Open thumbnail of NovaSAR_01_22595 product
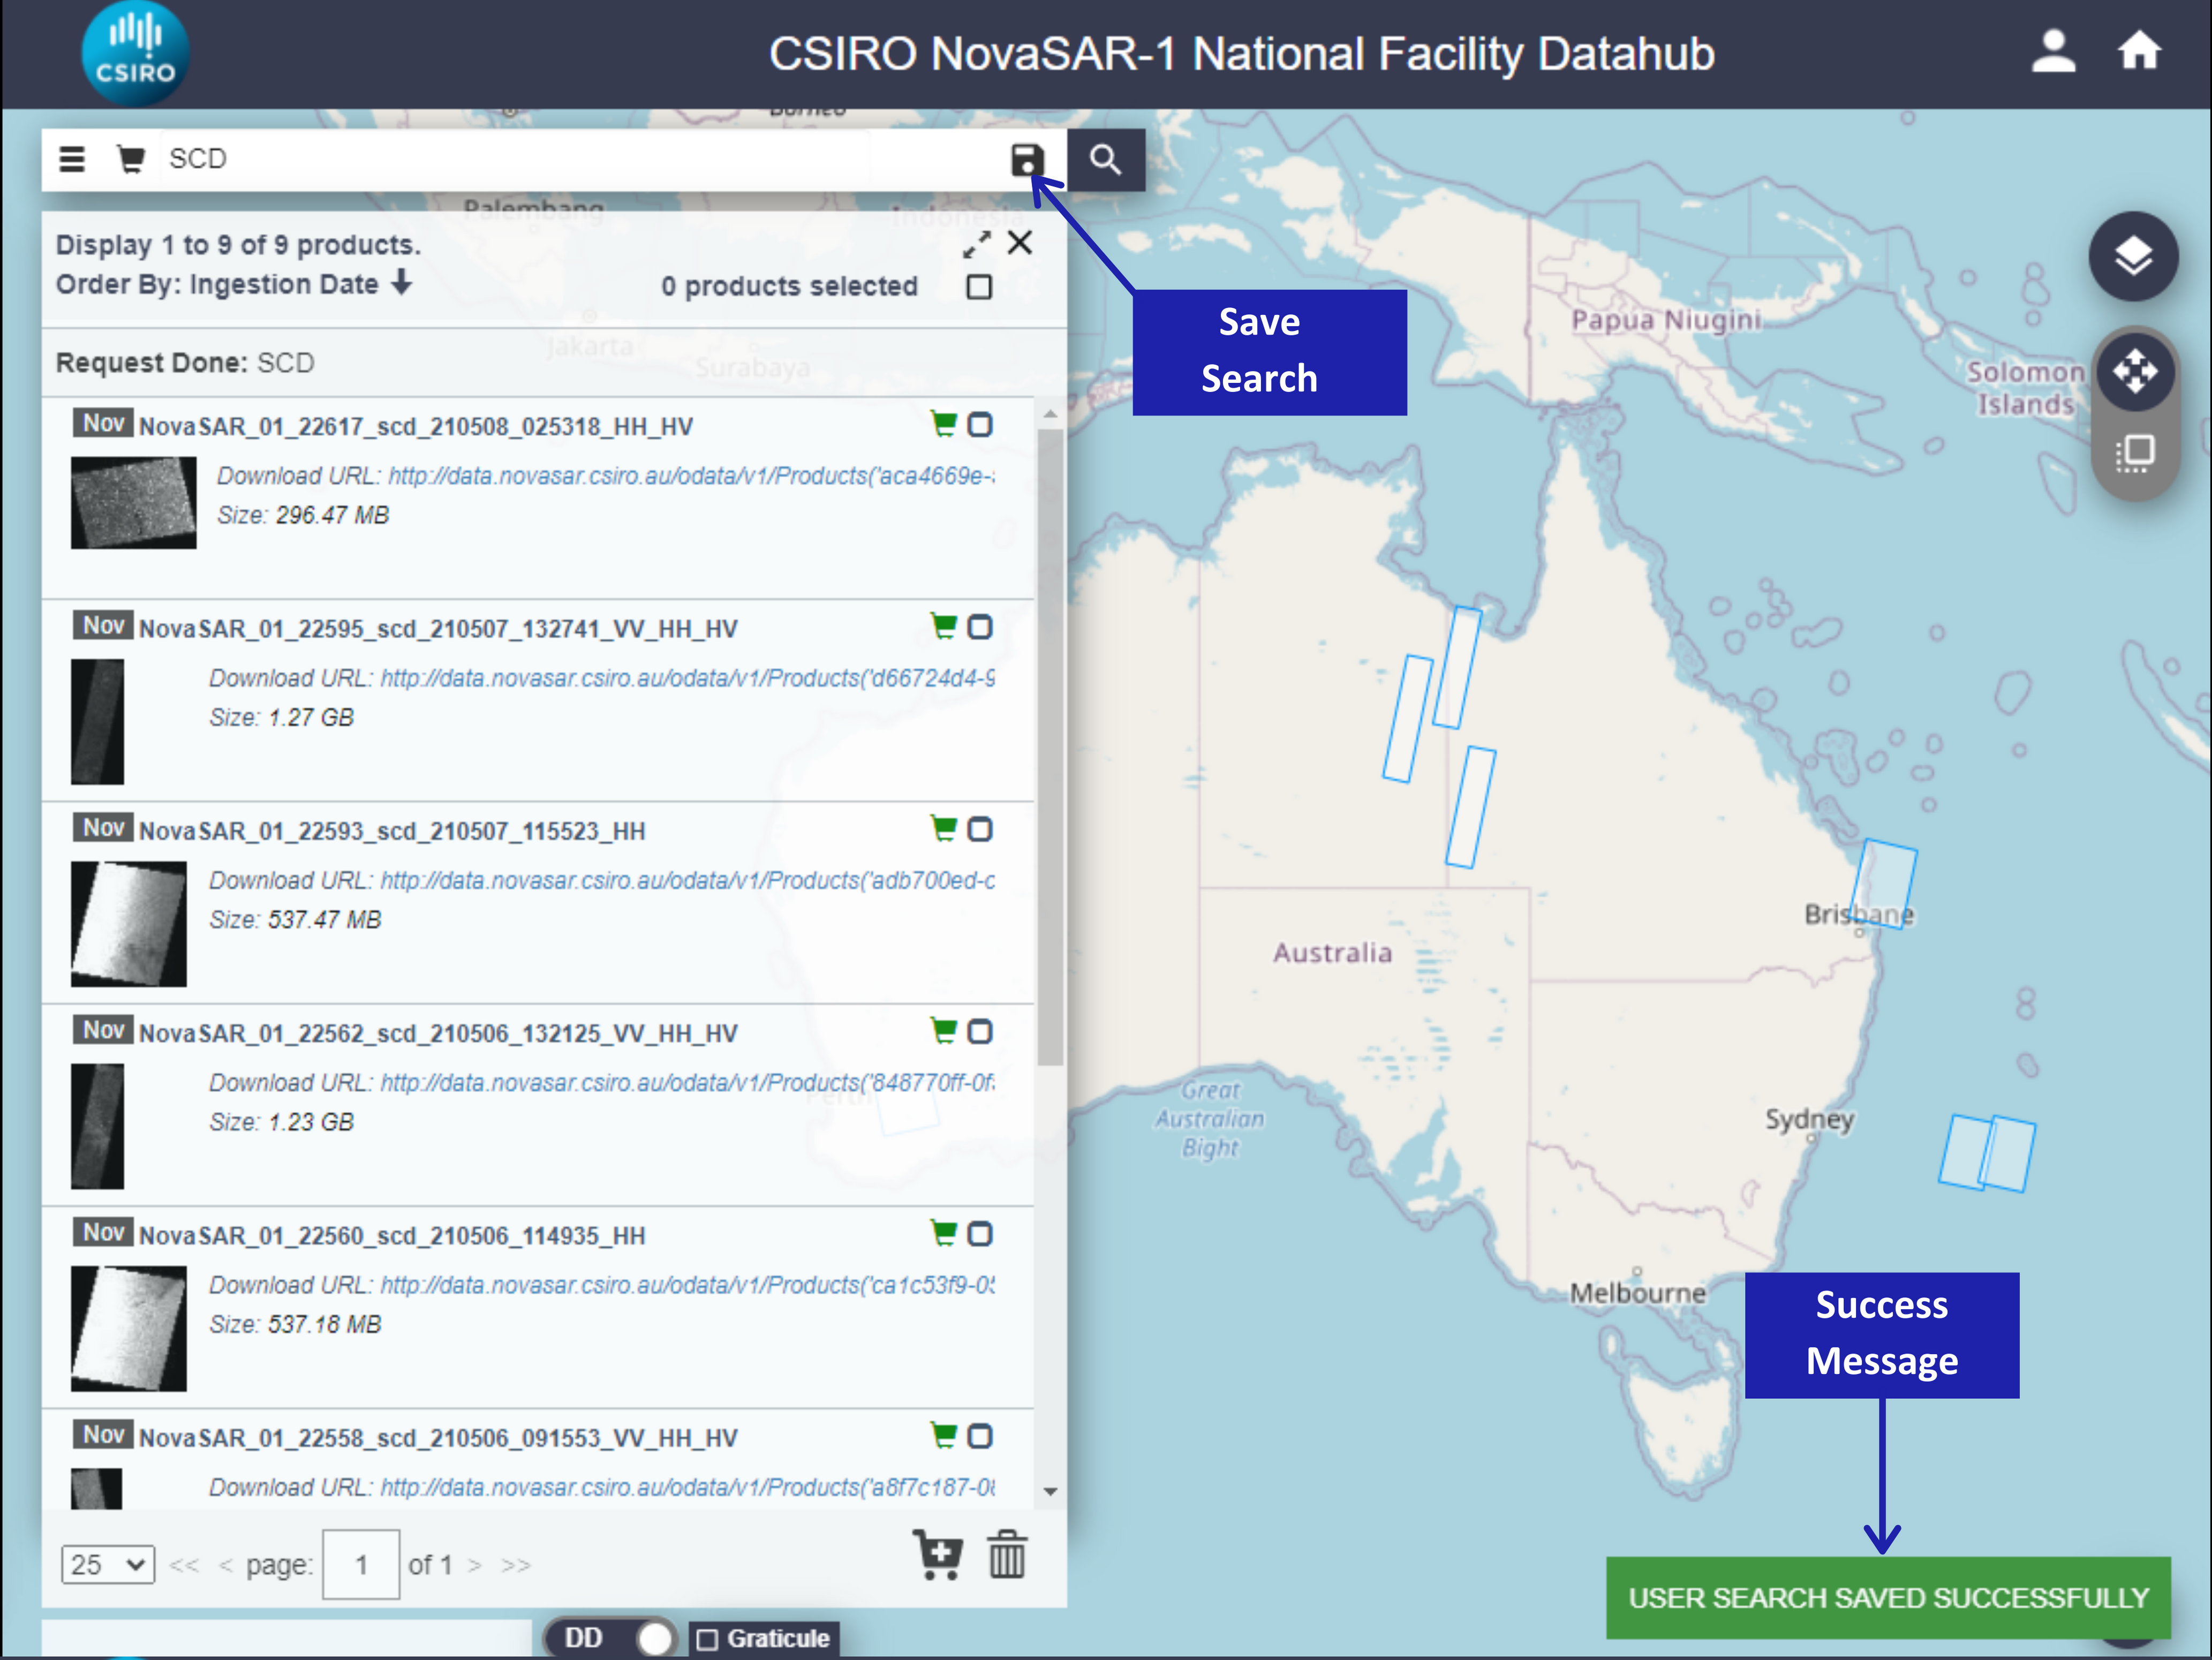 click(x=97, y=721)
